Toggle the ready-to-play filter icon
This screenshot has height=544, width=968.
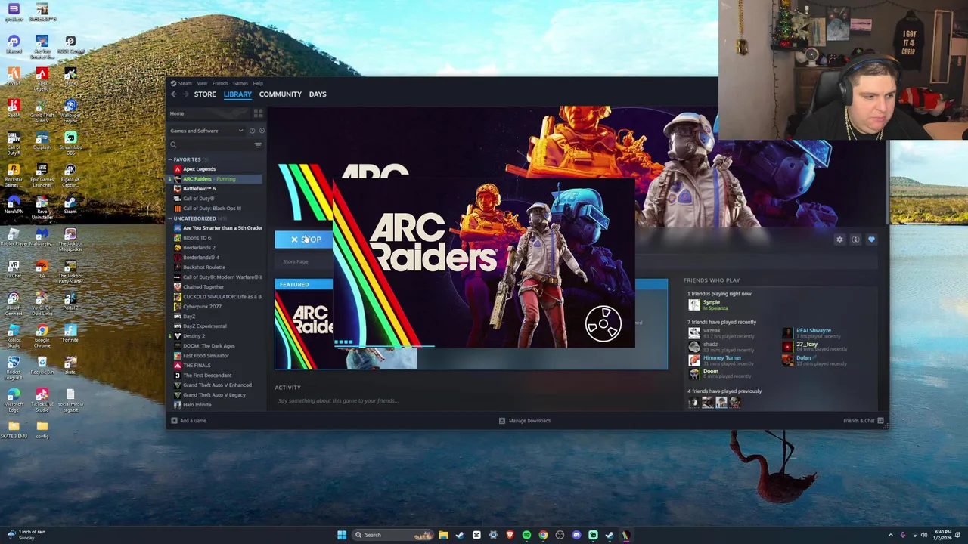pyautogui.click(x=262, y=131)
